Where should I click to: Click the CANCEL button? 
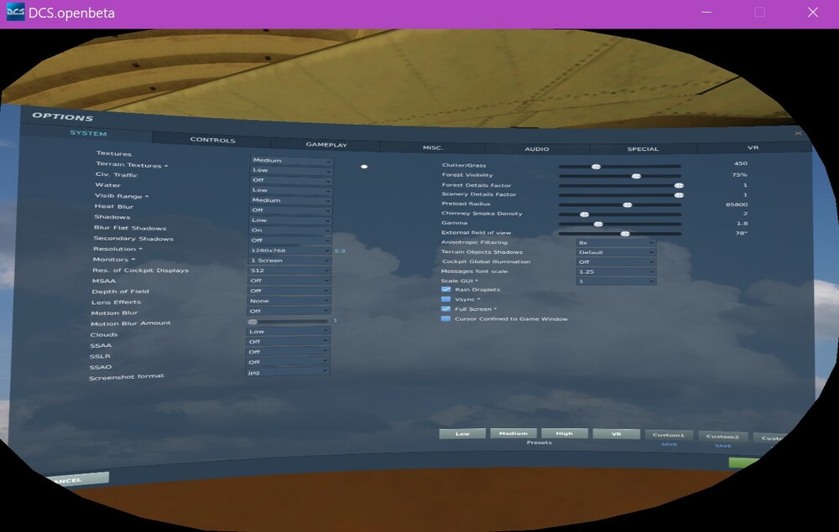click(x=76, y=480)
